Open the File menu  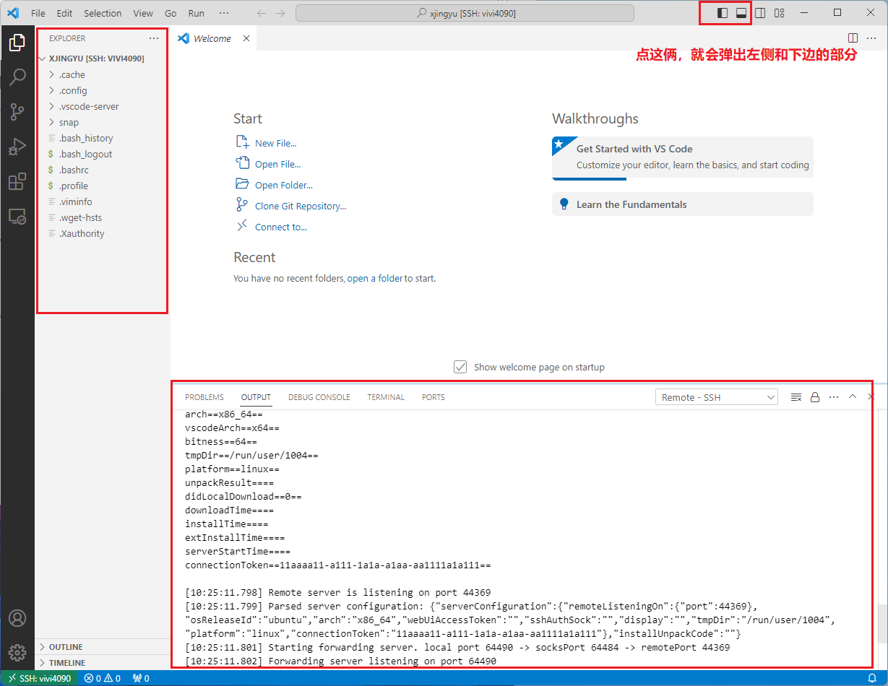(x=38, y=13)
